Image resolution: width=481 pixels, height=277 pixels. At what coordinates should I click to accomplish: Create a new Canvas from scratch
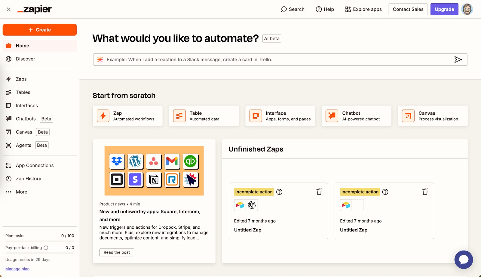433,116
